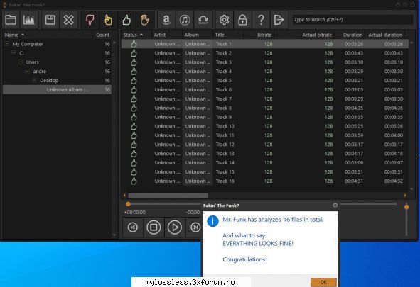Collapse the My Computer tree node
Screen dimensions: 420x287
click(7, 44)
